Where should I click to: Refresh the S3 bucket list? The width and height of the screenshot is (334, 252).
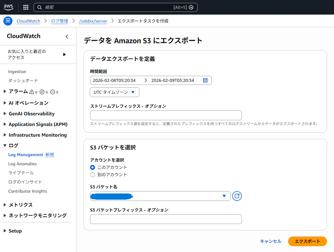pyautogui.click(x=237, y=196)
